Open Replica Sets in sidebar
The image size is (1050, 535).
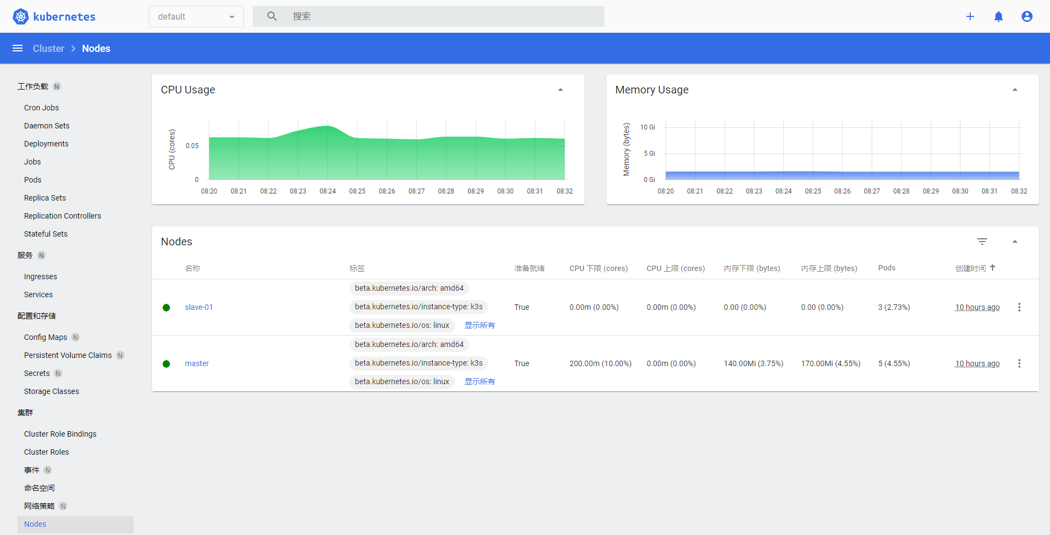pos(45,198)
